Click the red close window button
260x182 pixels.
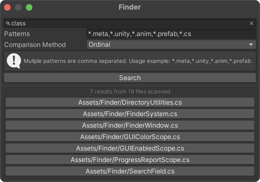pos(7,7)
